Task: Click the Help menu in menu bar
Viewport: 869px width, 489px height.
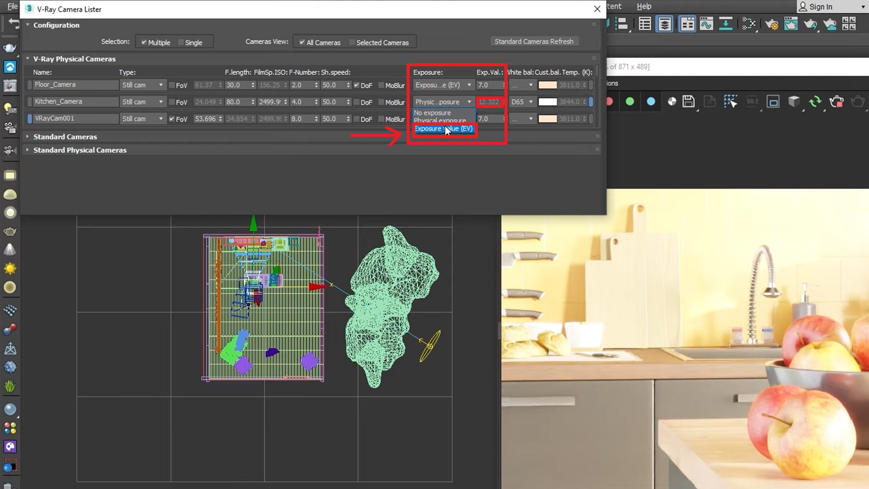Action: (x=644, y=6)
